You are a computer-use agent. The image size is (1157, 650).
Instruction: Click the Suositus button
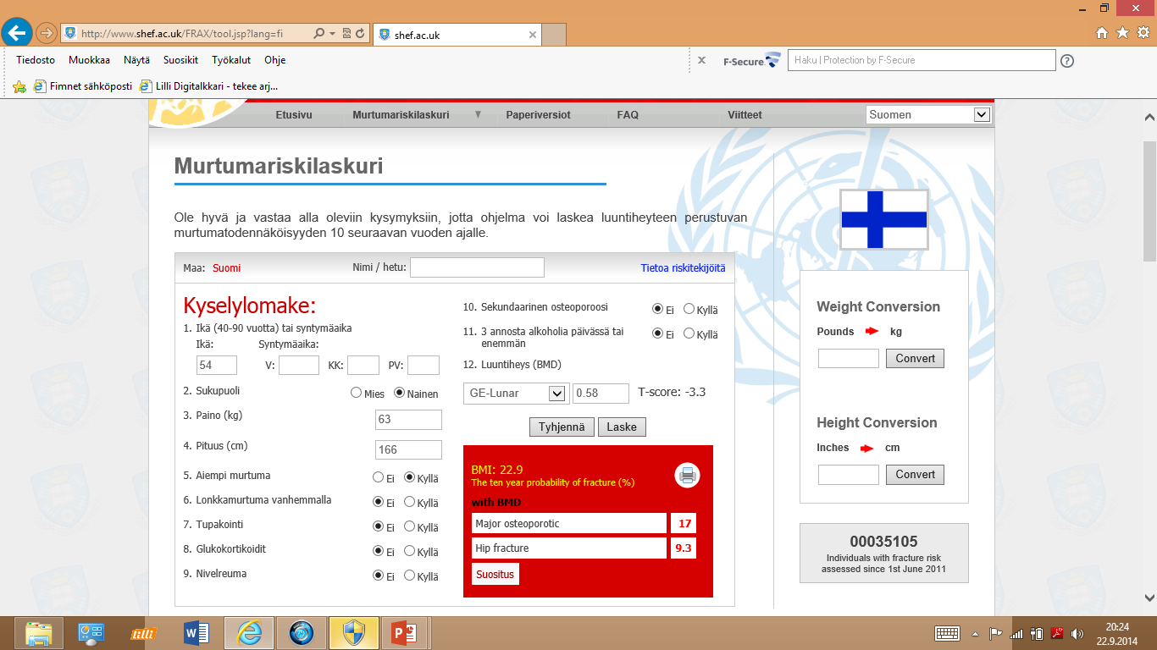point(495,575)
